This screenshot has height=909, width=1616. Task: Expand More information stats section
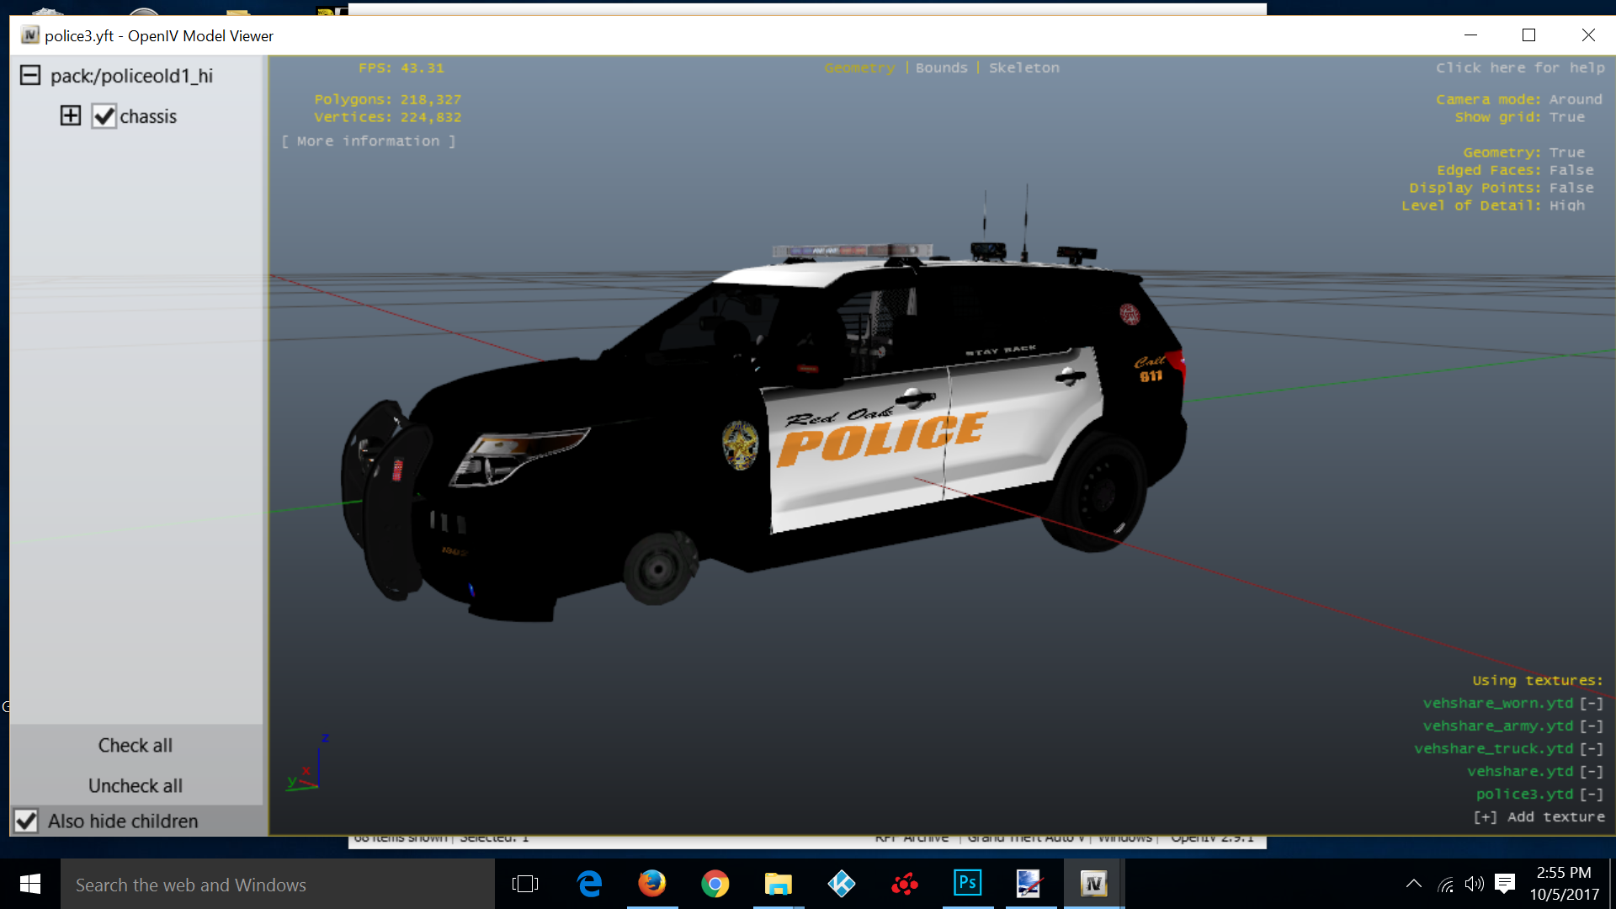click(368, 141)
